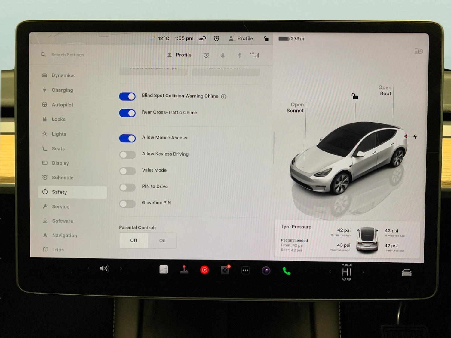Image resolution: width=451 pixels, height=338 pixels.
Task: Open the Bluetooth settings icon
Action: 239,55
